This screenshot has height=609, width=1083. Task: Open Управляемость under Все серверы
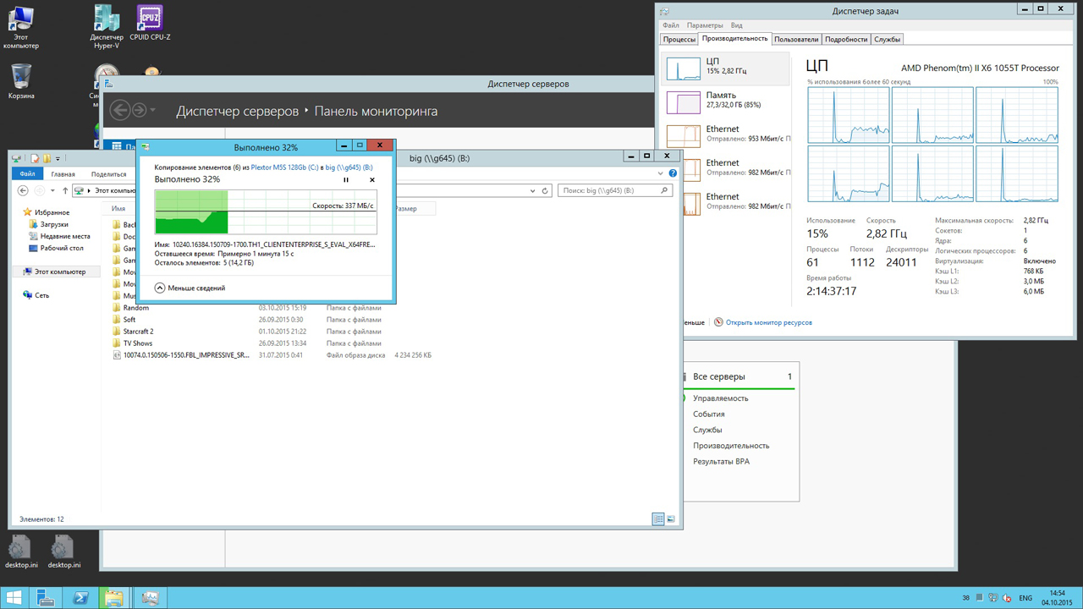[x=720, y=398]
